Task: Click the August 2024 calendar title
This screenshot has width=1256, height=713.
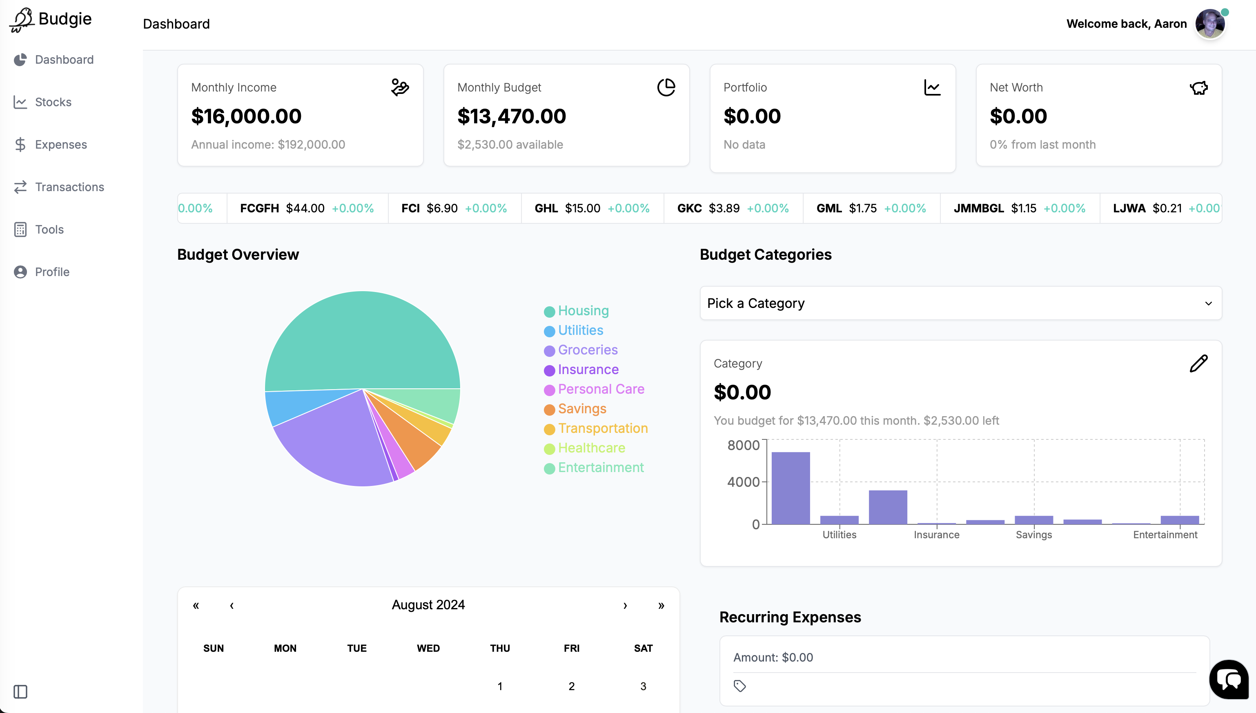Action: tap(428, 605)
